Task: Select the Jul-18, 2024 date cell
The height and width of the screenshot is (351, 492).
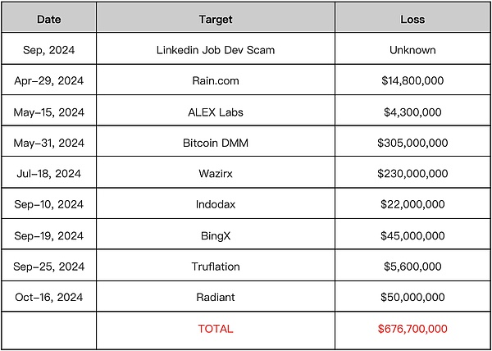Action: (x=48, y=174)
